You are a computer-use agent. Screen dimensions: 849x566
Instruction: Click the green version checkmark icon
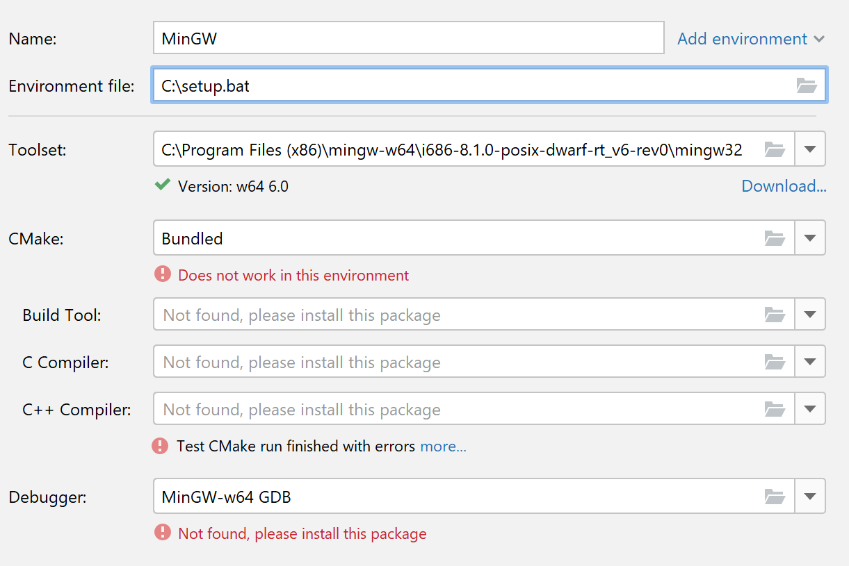point(162,185)
